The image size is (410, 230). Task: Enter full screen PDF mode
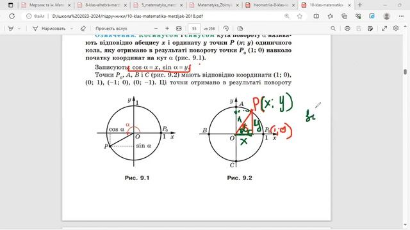click(x=384, y=28)
